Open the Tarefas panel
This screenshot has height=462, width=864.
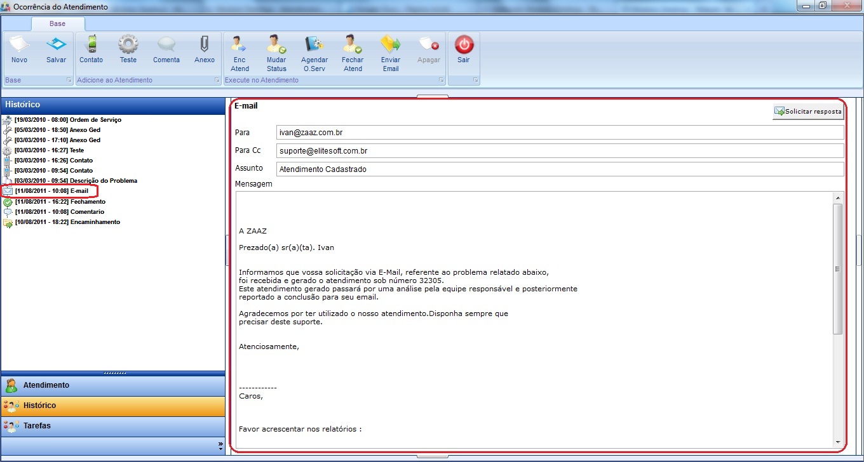click(x=37, y=426)
